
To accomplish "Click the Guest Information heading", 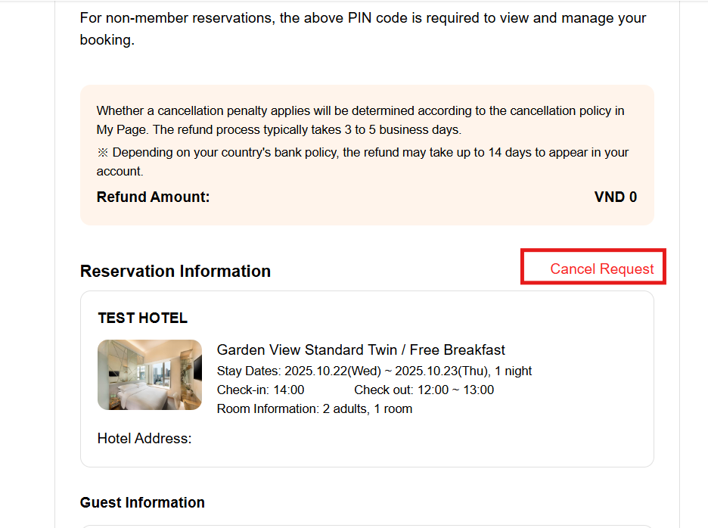I will (x=142, y=502).
